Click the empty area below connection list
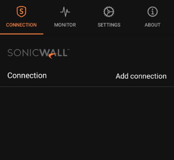This screenshot has height=160, width=174. [87, 123]
